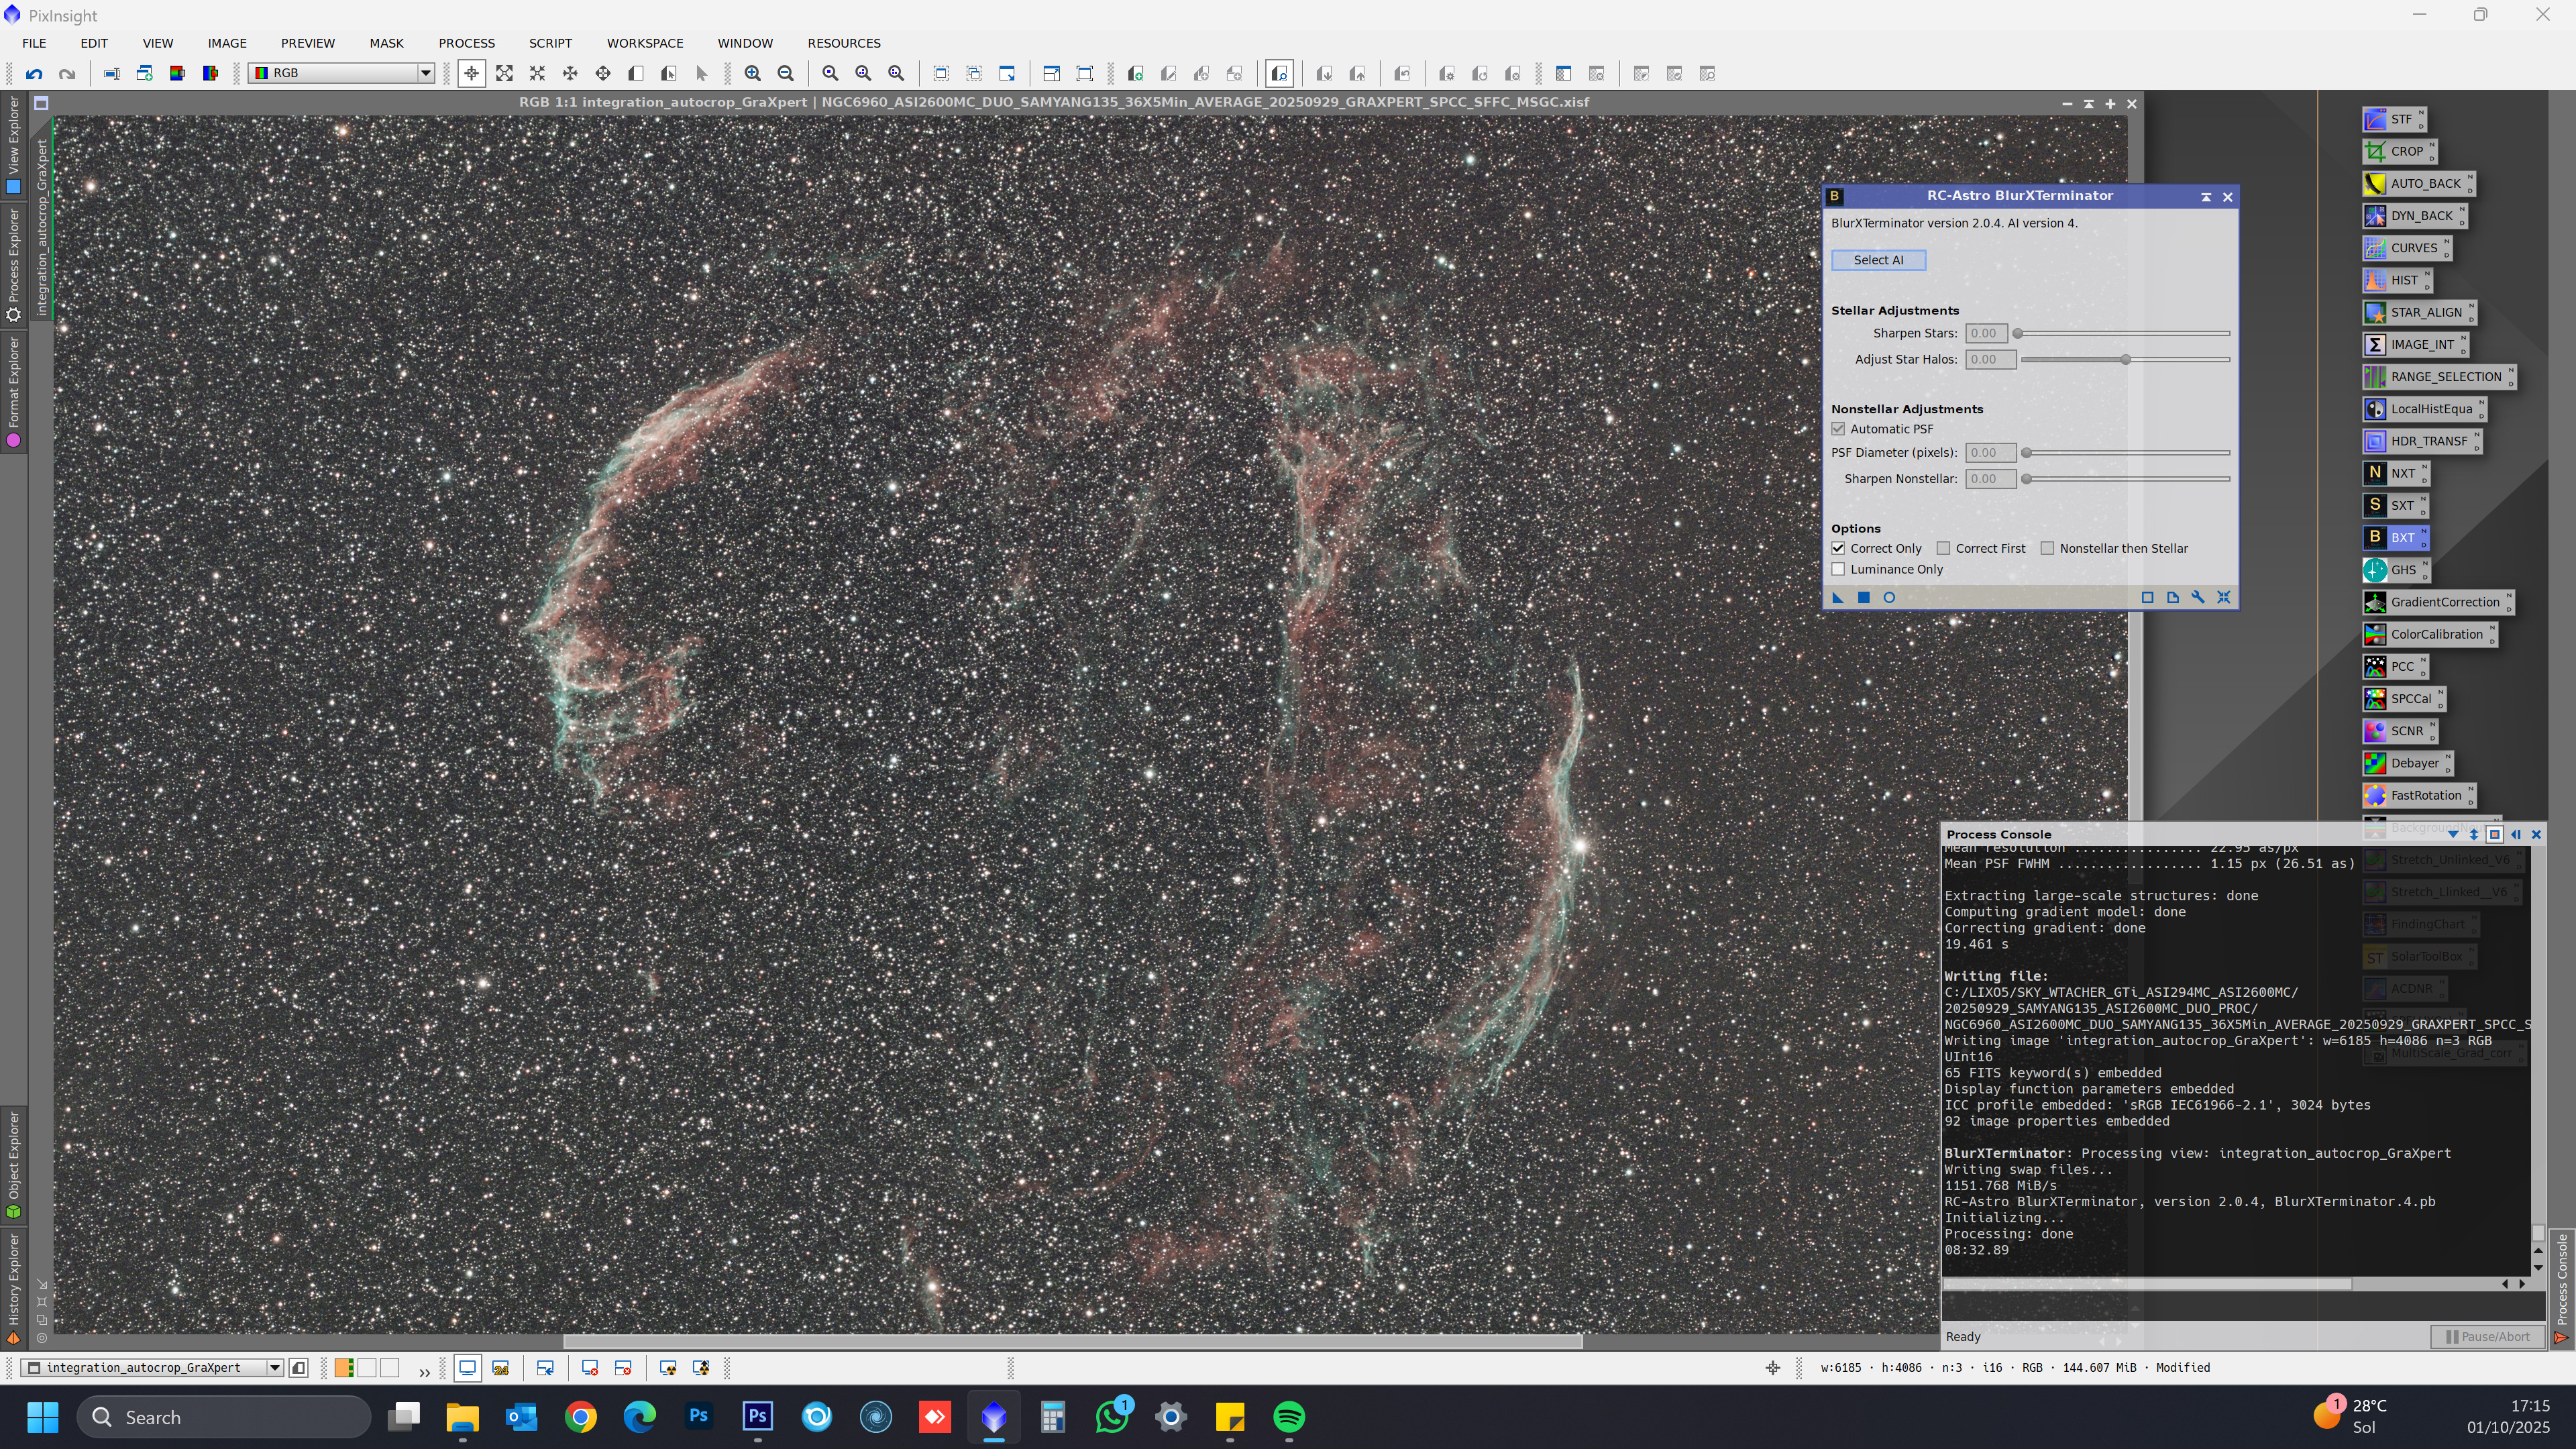Open Spotify from the taskbar
The height and width of the screenshot is (1449, 2576).
pyautogui.click(x=1289, y=1417)
